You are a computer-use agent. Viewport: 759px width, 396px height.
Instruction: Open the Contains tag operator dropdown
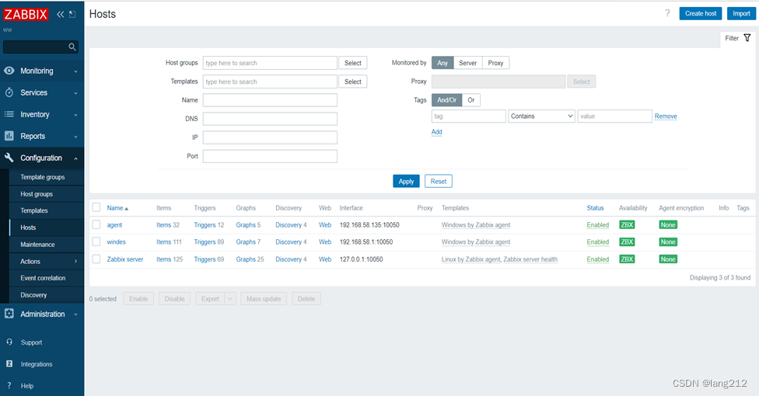point(542,116)
